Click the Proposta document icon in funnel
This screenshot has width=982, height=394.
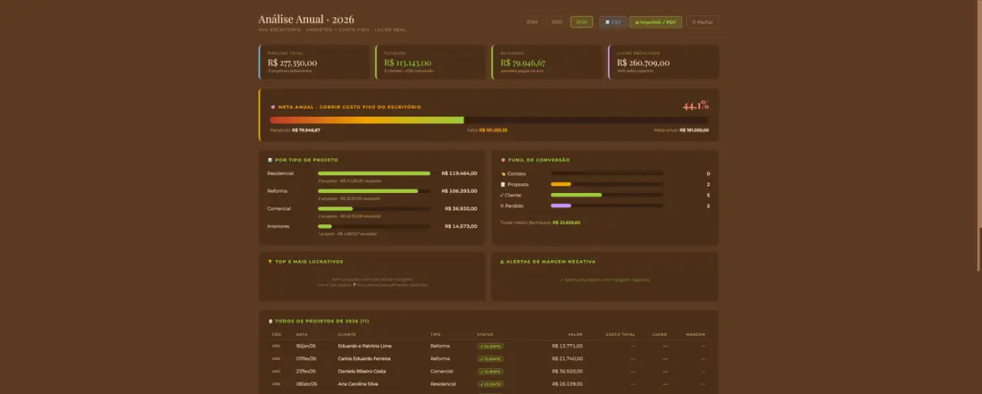coord(503,184)
